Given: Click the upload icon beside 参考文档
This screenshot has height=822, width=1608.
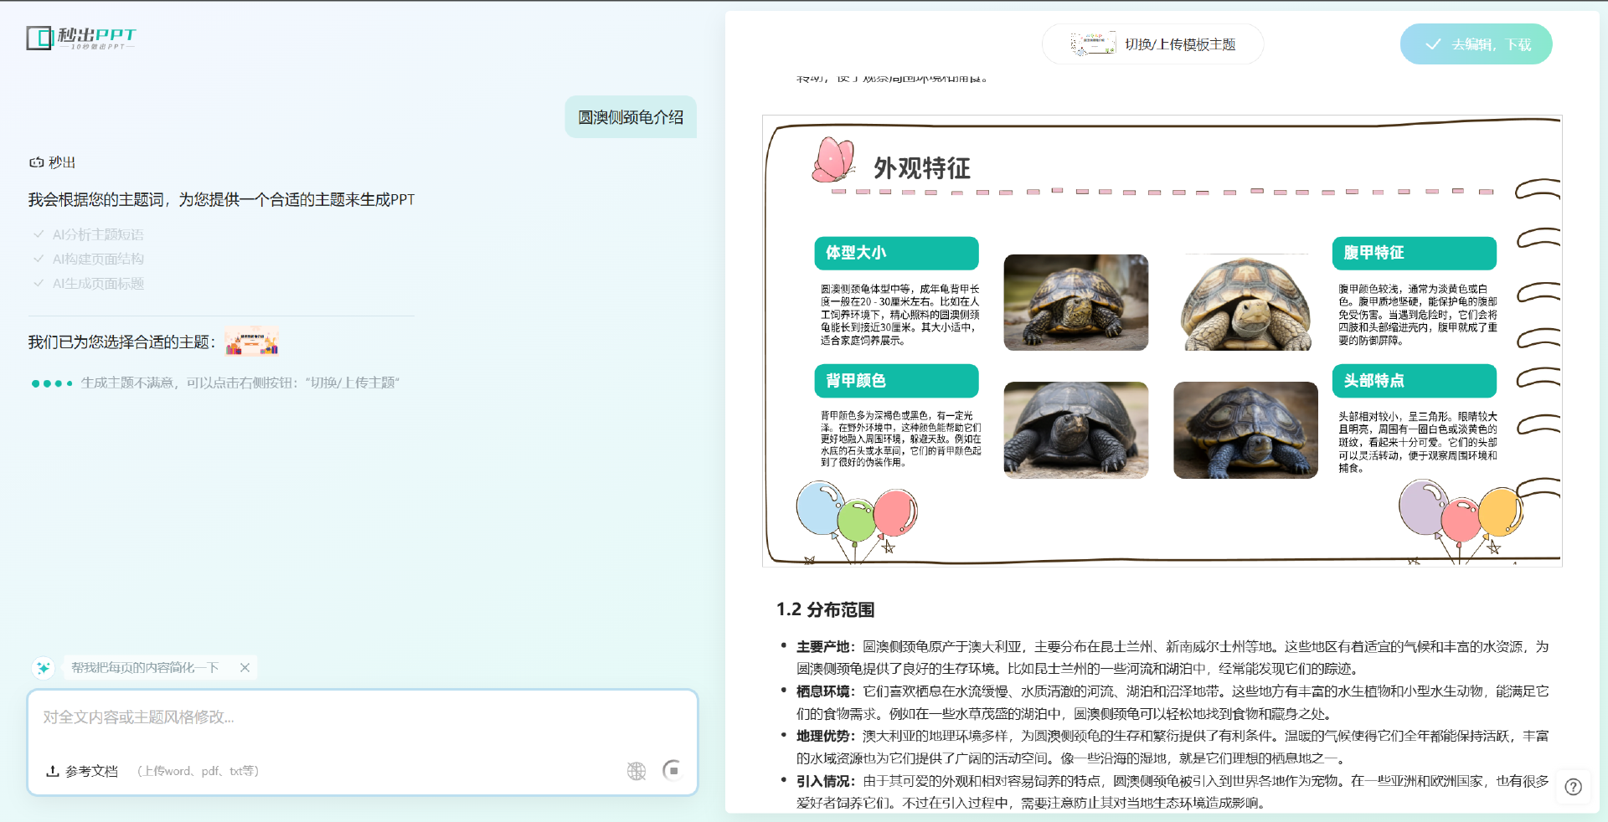Looking at the screenshot, I should 53,771.
